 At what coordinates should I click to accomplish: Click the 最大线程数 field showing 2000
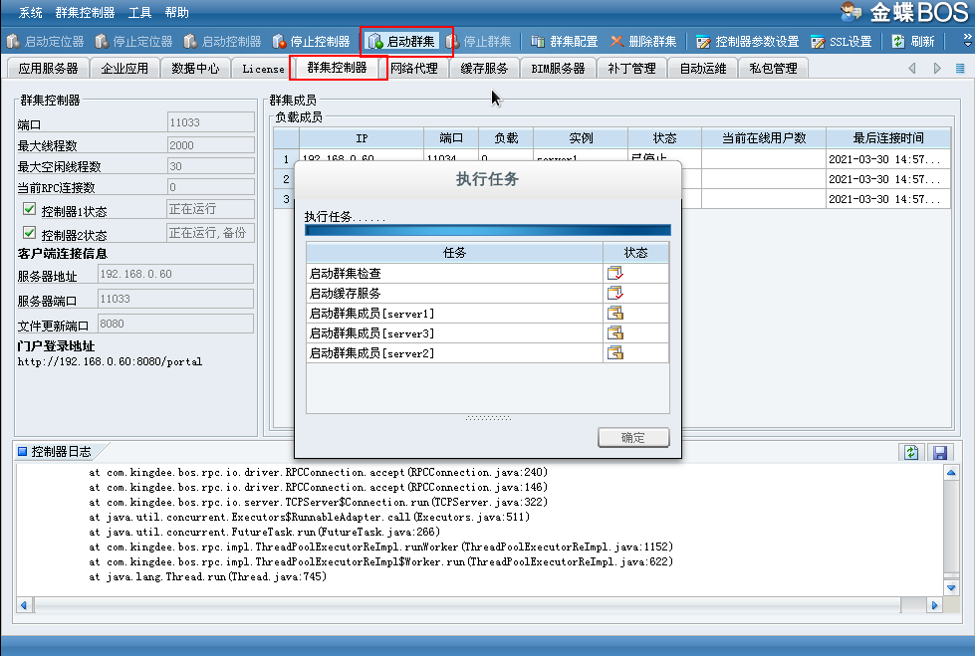click(211, 145)
